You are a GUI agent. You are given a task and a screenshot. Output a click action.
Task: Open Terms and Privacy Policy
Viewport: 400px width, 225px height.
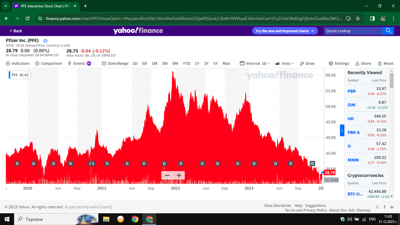[x=306, y=210]
